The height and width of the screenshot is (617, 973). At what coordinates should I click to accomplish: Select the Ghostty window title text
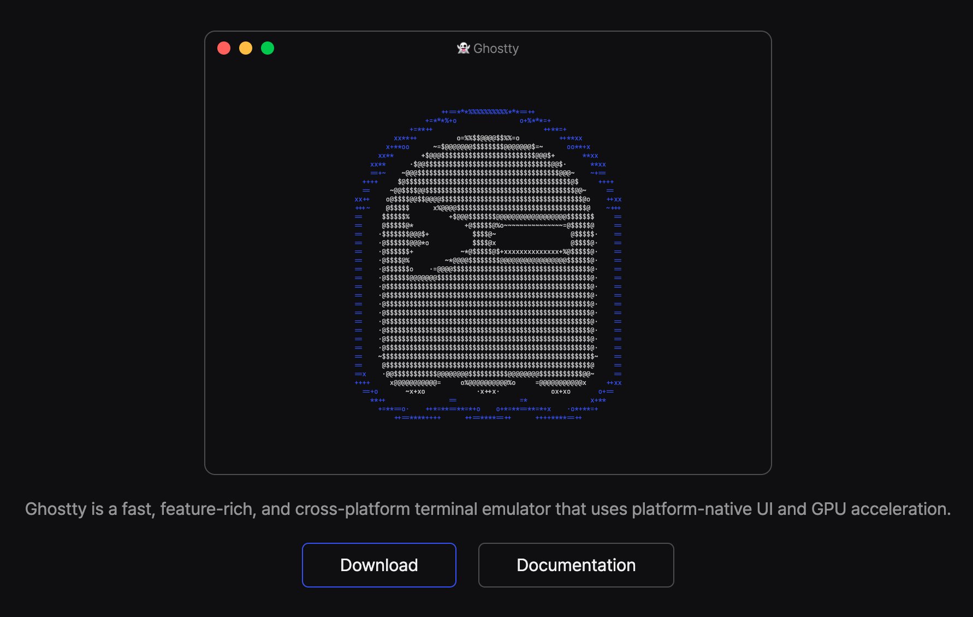(x=496, y=49)
